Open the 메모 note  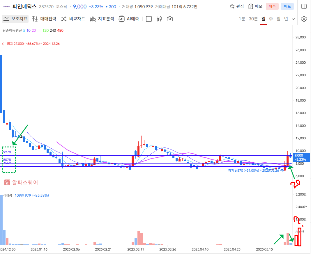(x=255, y=6)
